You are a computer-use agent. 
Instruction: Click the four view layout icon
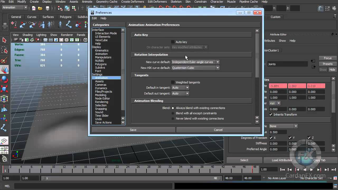coord(4,150)
